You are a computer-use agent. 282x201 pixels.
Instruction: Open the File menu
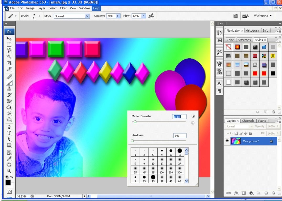(12, 8)
